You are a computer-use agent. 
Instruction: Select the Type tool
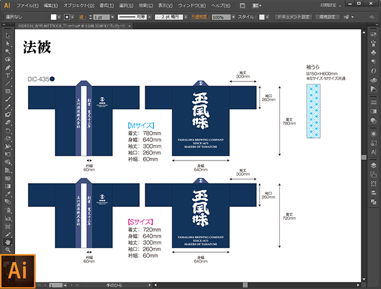point(8,76)
